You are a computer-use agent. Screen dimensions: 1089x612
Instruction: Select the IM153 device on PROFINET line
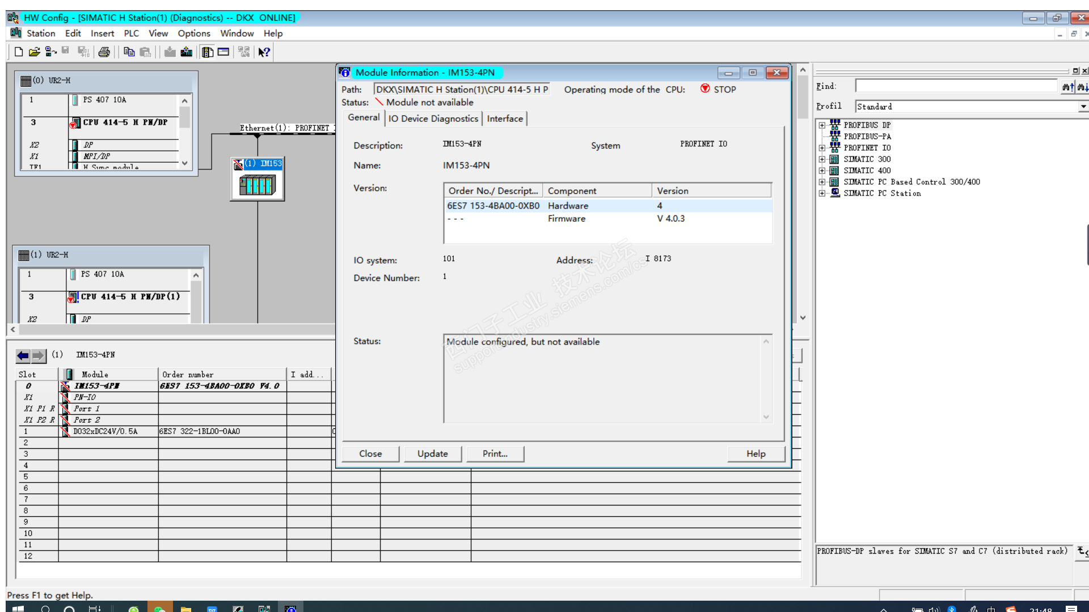coord(258,179)
